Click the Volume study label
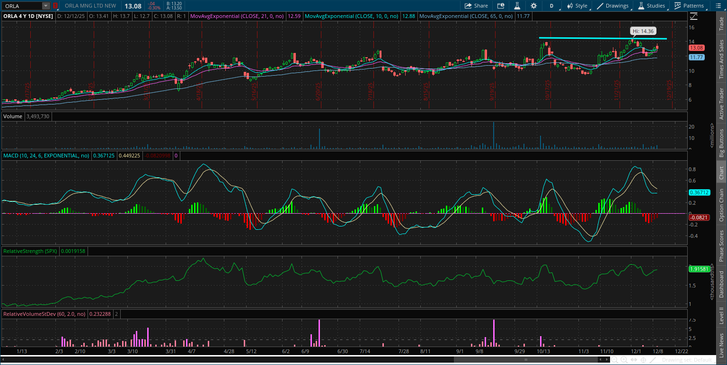Viewport: 727px width, 365px height. [13, 116]
